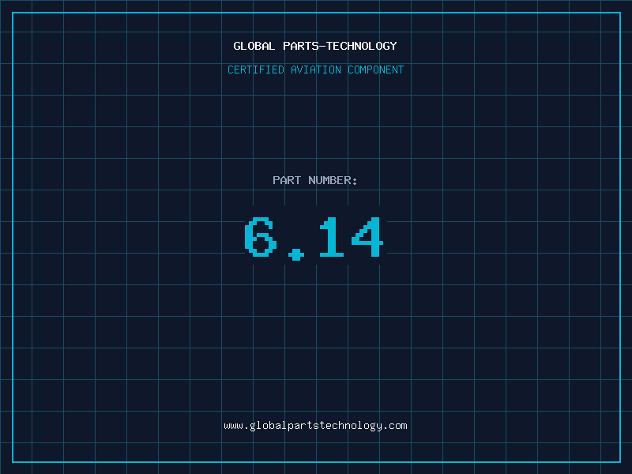The image size is (632, 474).
Task: Click the word CERTIFIED in the subtitle
Action: point(256,70)
